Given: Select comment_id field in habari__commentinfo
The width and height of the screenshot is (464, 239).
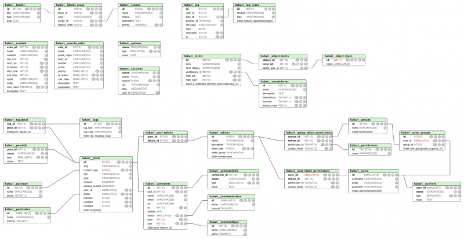Looking at the screenshot, I should (x=234, y=175).
